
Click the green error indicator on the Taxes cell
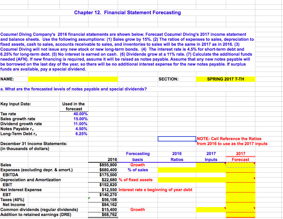[x=89, y=198]
